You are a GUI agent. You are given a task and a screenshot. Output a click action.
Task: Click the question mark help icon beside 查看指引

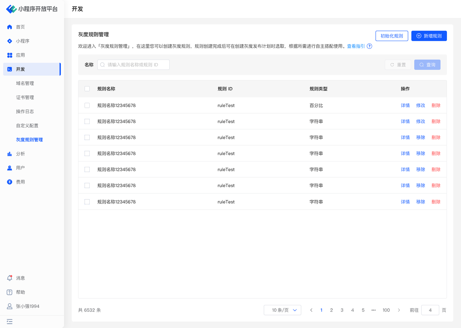coord(369,46)
